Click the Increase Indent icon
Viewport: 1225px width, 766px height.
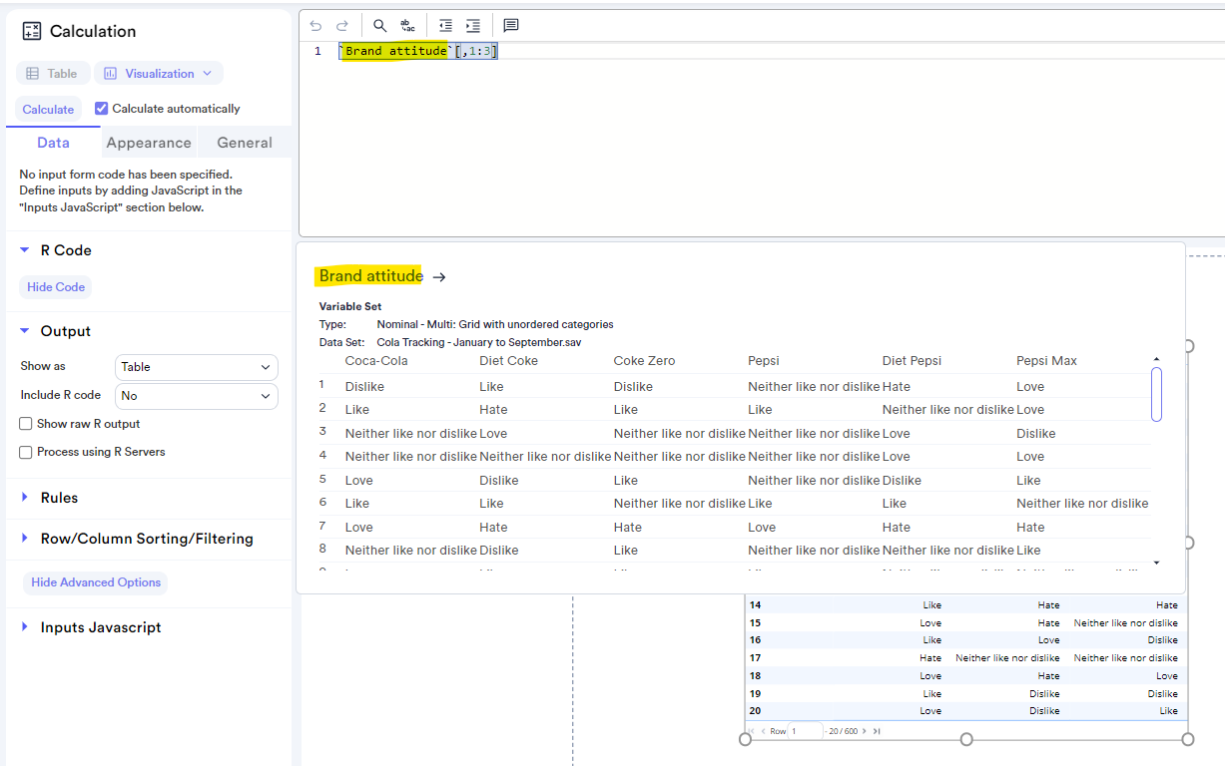(473, 25)
